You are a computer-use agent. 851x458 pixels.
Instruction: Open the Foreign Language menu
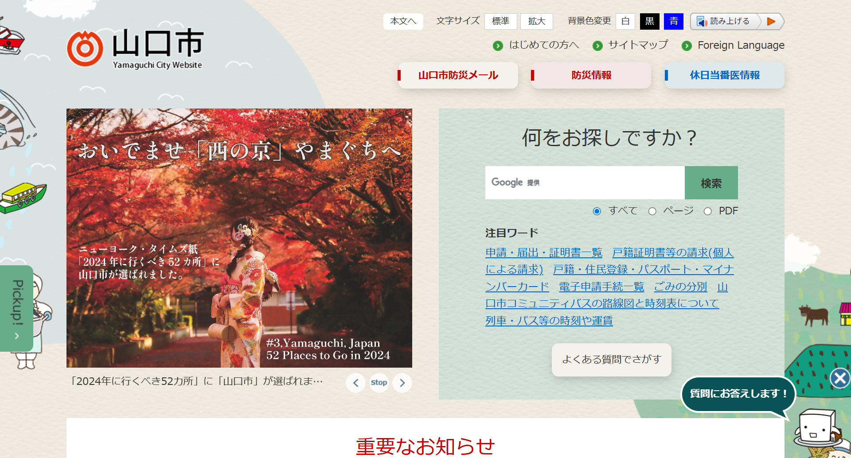coord(741,45)
